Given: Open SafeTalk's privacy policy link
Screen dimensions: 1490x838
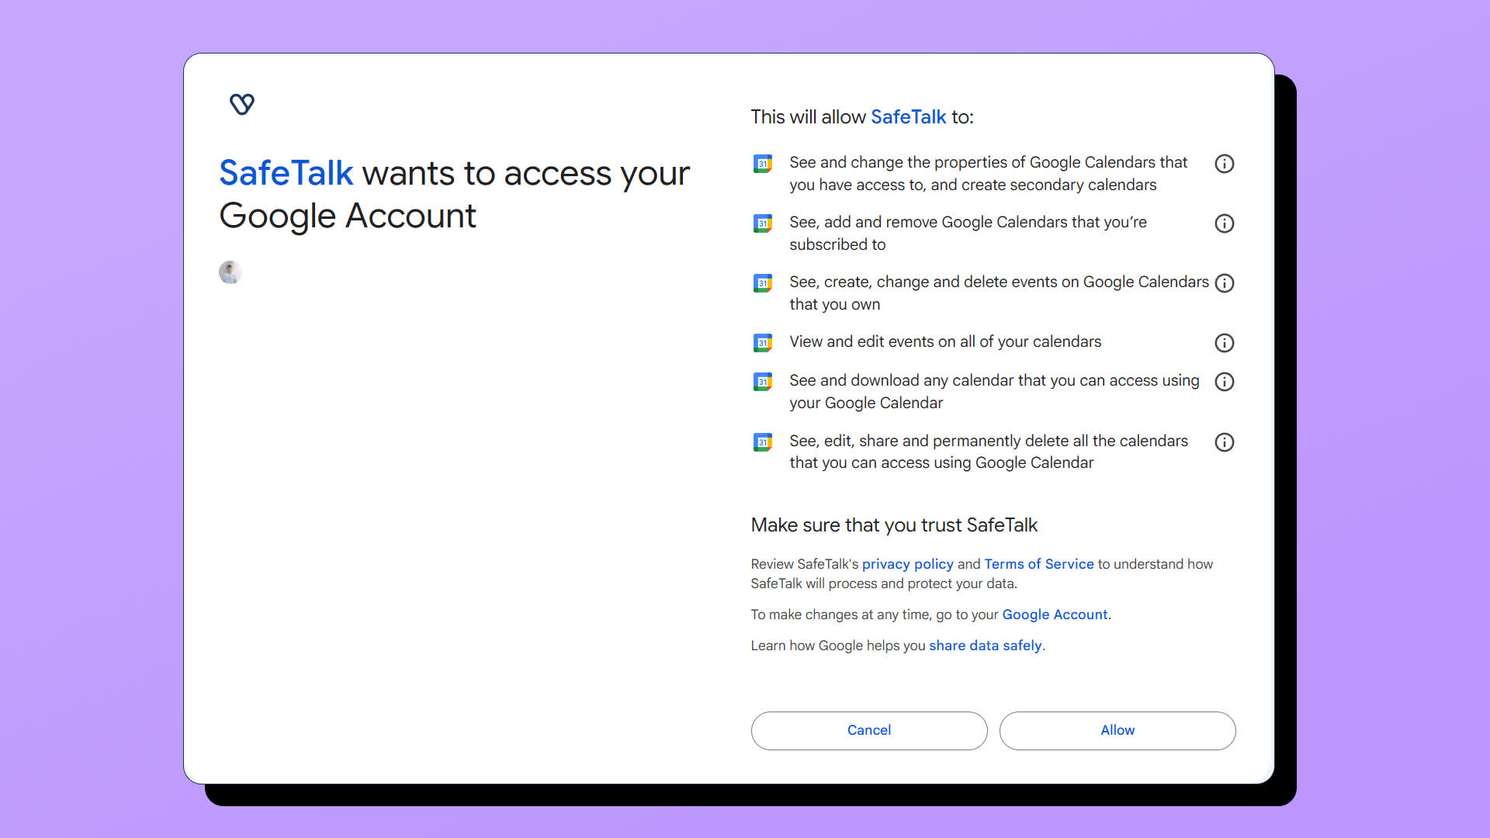Looking at the screenshot, I should click(x=907, y=564).
